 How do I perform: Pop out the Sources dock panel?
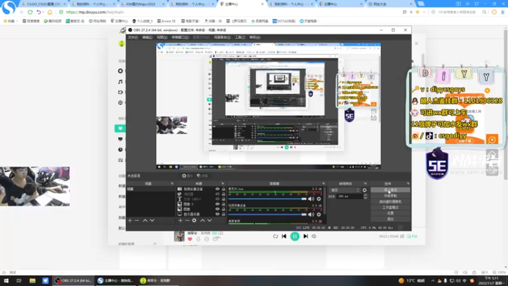223,184
